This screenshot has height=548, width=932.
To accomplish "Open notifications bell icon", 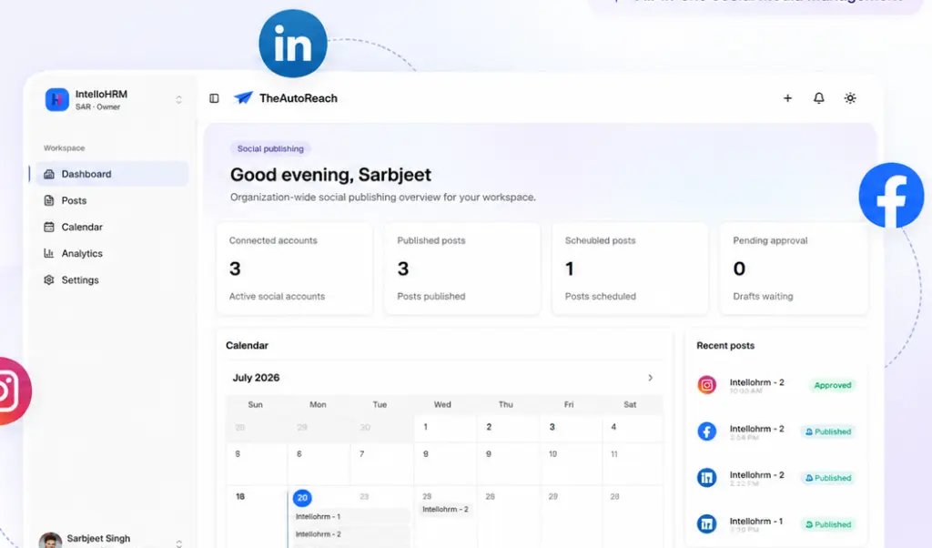I will click(818, 98).
